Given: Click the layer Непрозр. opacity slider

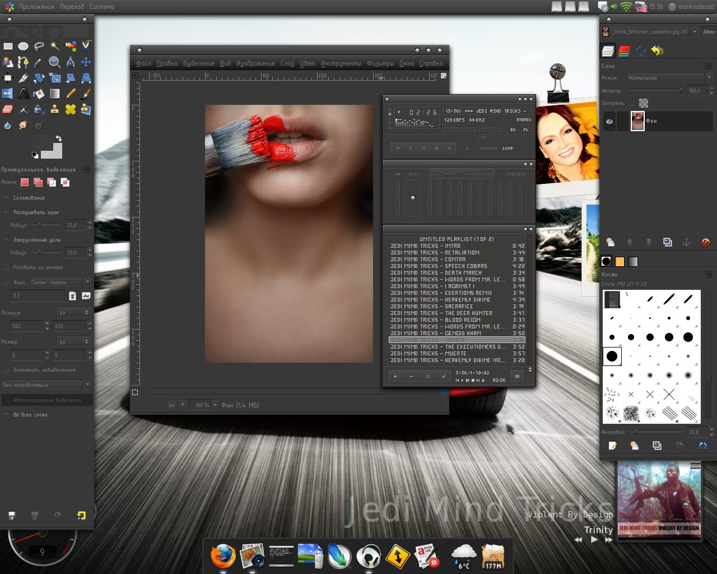Looking at the screenshot, I should 656,90.
